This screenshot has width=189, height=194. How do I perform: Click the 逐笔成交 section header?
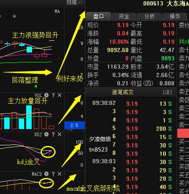coord(123,92)
